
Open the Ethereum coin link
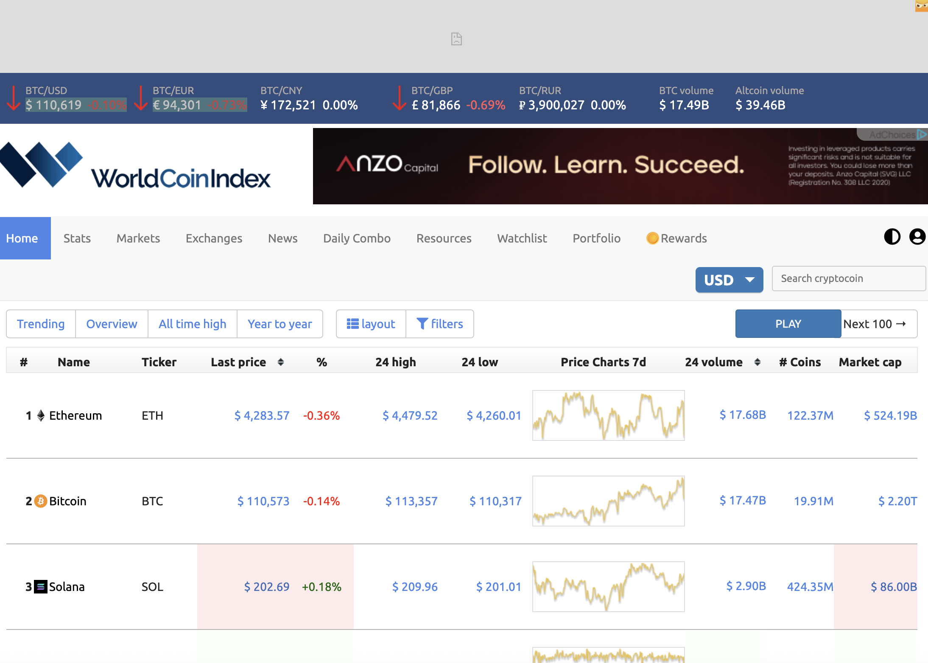coord(75,415)
